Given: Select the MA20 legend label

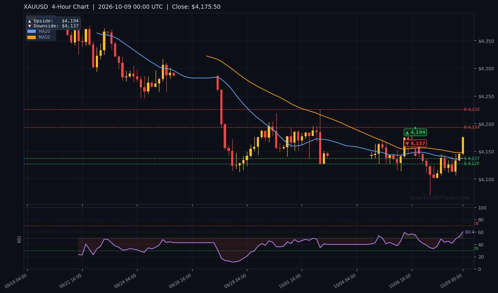Looking at the screenshot, I should point(44,31).
